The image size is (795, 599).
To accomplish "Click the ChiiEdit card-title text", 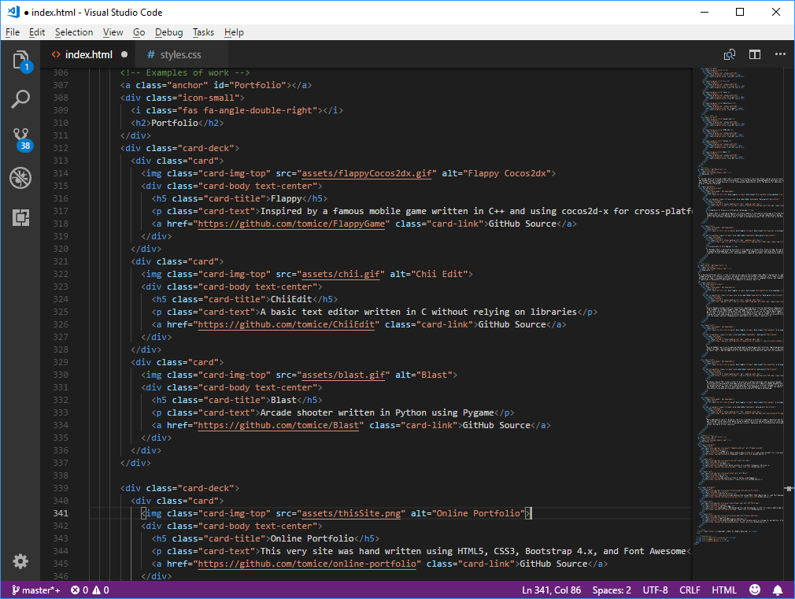I will pyautogui.click(x=291, y=299).
